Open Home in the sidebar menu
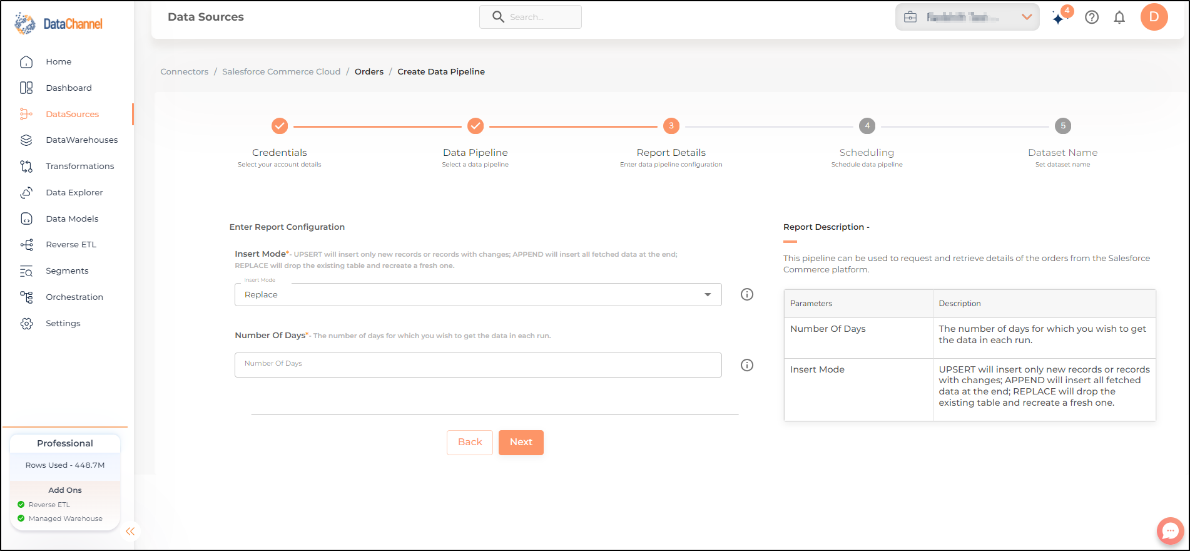This screenshot has width=1190, height=551. pyautogui.click(x=59, y=61)
